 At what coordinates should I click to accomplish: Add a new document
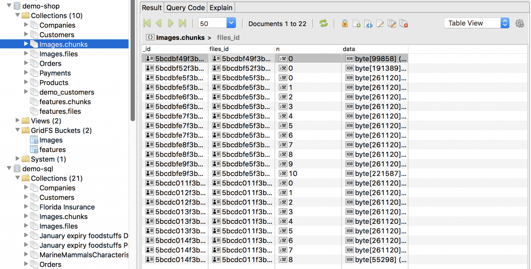[x=356, y=23]
